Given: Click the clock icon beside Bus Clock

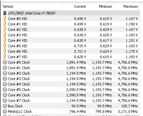Looking at the screenshot, I should (x=5, y=106).
